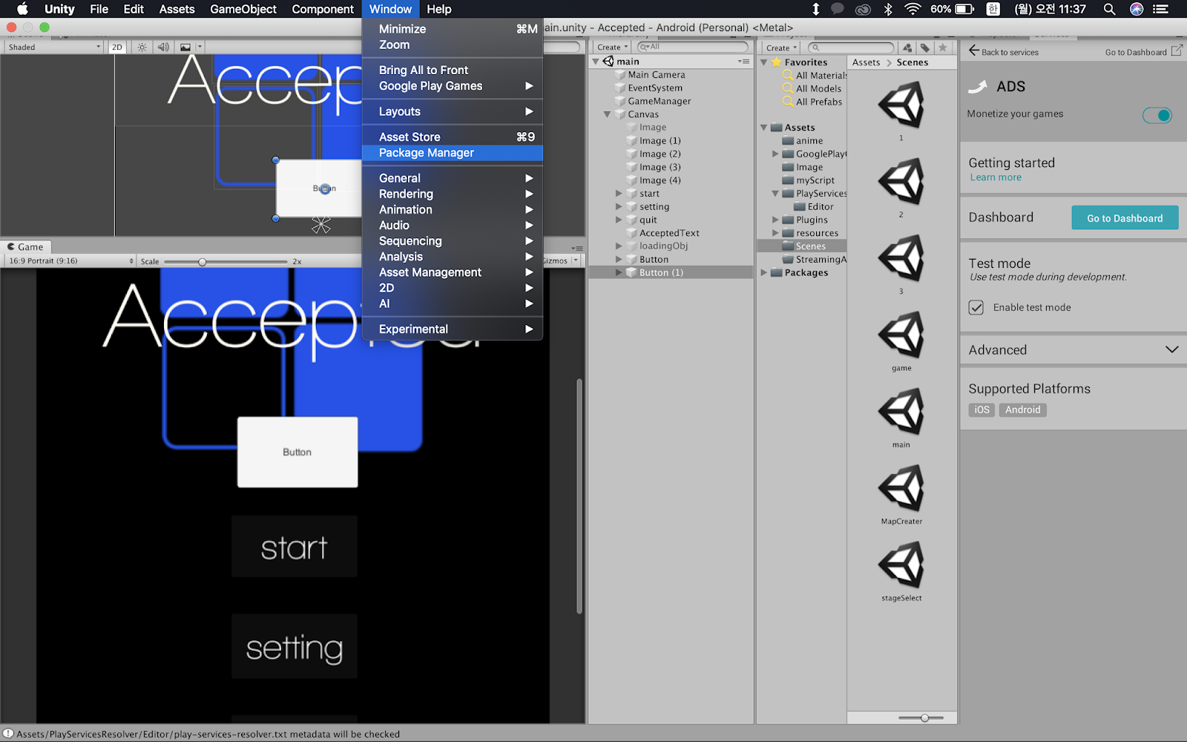Open the Learn more link under Getting started
This screenshot has height=742, width=1187.
pos(995,177)
